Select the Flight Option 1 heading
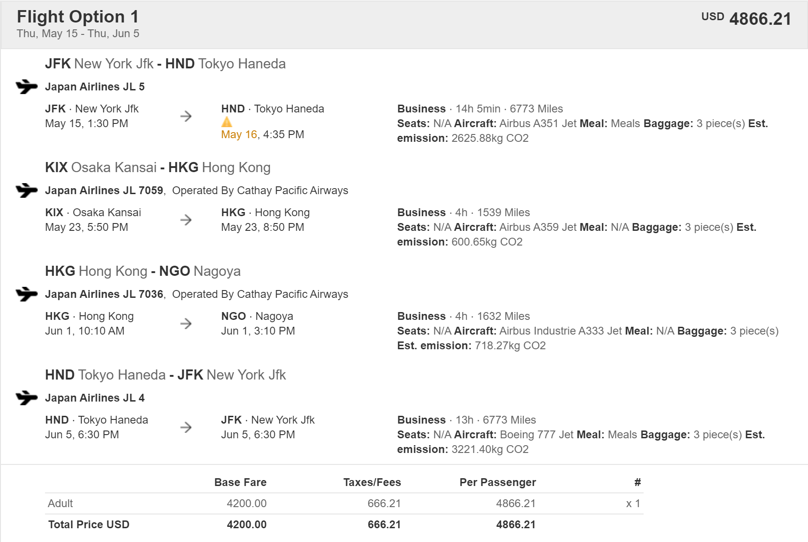This screenshot has width=808, height=542. point(78,17)
